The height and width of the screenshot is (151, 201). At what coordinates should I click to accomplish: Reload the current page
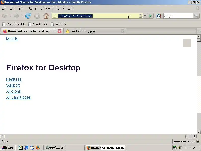pyautogui.click(x=28, y=16)
